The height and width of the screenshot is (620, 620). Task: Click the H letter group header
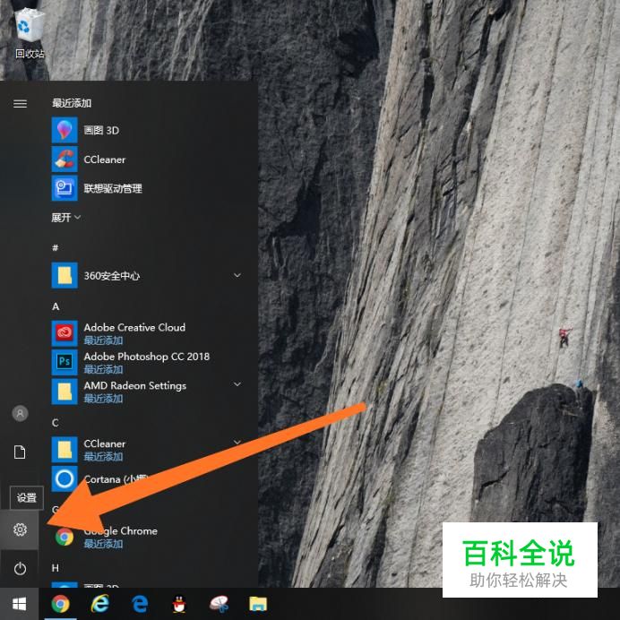(x=56, y=568)
